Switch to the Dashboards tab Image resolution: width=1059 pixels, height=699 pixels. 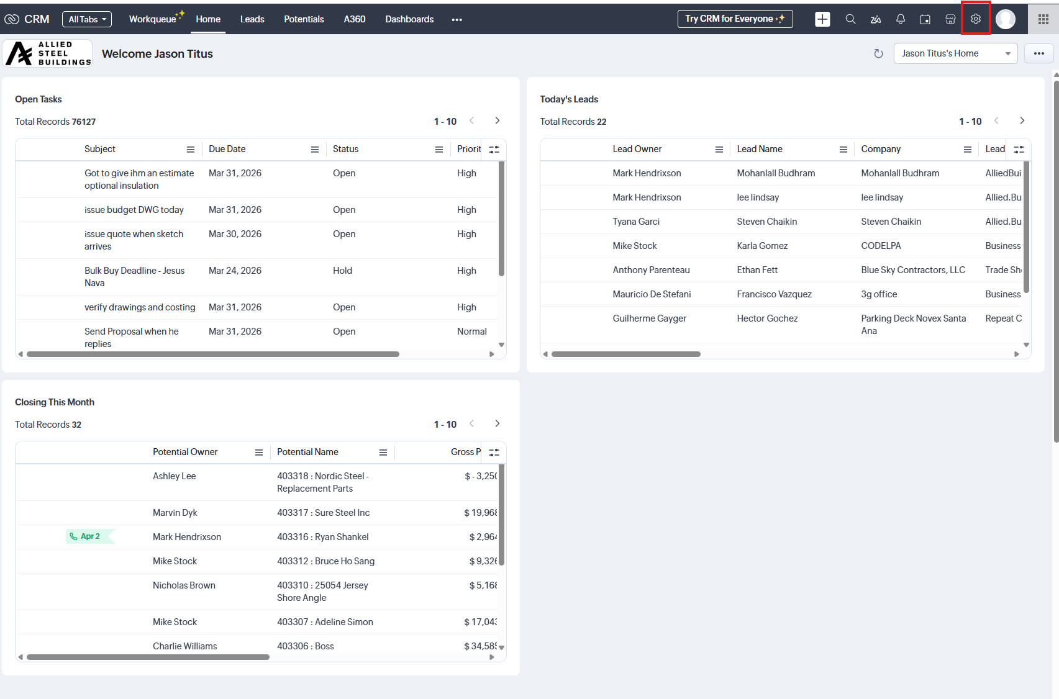coord(409,19)
